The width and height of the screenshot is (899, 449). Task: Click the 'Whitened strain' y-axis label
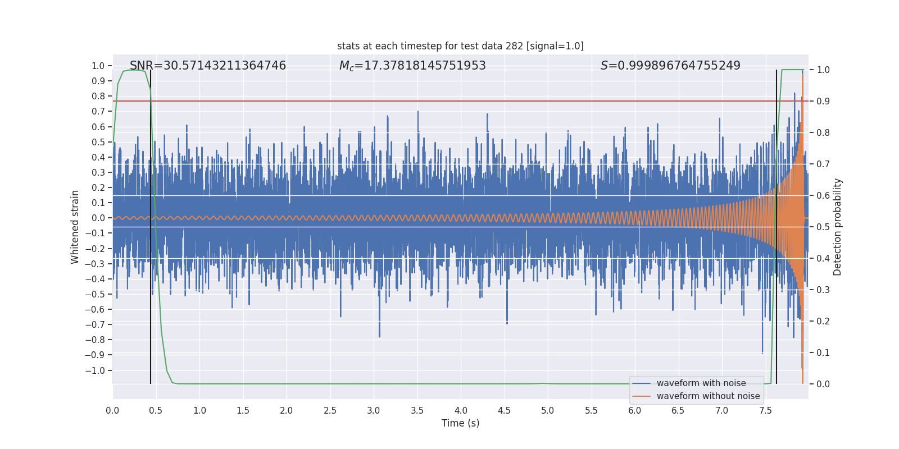tap(75, 227)
